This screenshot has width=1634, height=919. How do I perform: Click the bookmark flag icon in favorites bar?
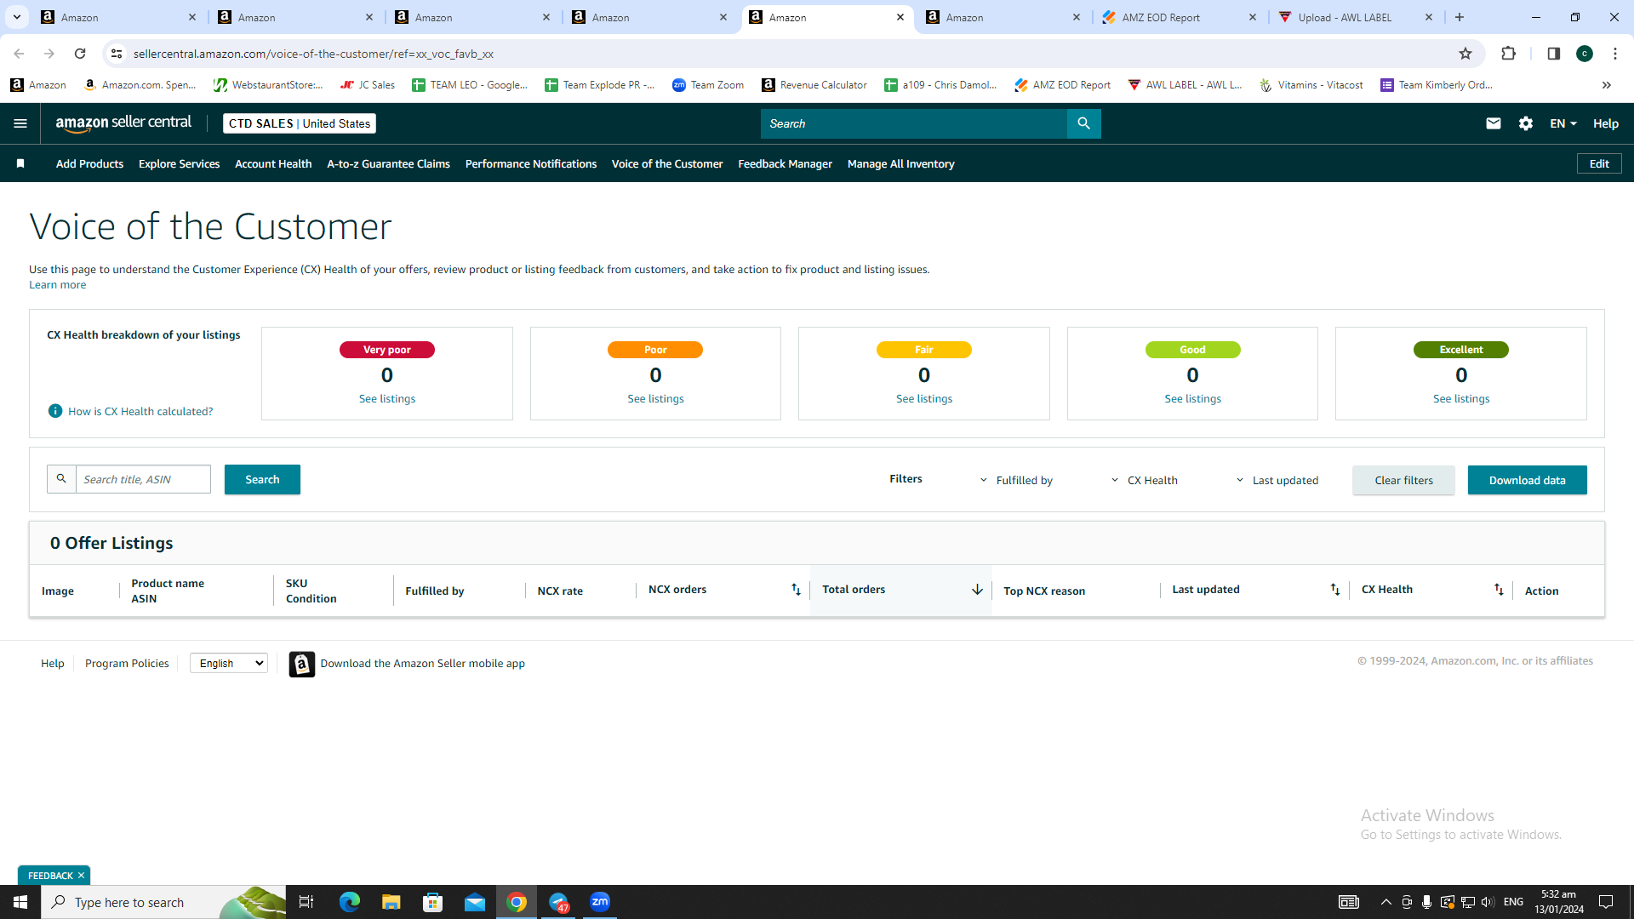click(x=20, y=163)
